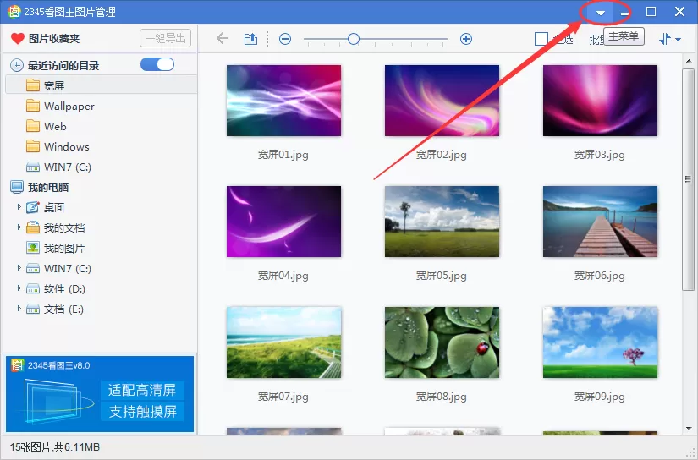This screenshot has width=698, height=460.
Task: Click the 适配高清屏 banner label
Action: point(142,390)
